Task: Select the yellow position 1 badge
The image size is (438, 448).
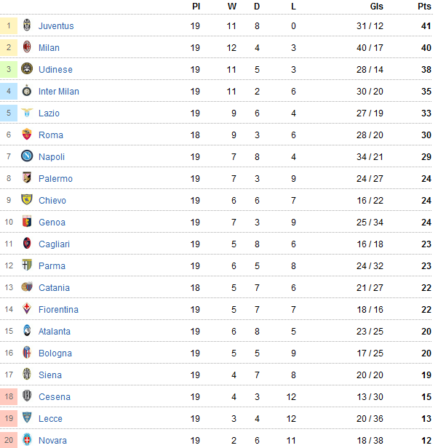Action: click(9, 26)
